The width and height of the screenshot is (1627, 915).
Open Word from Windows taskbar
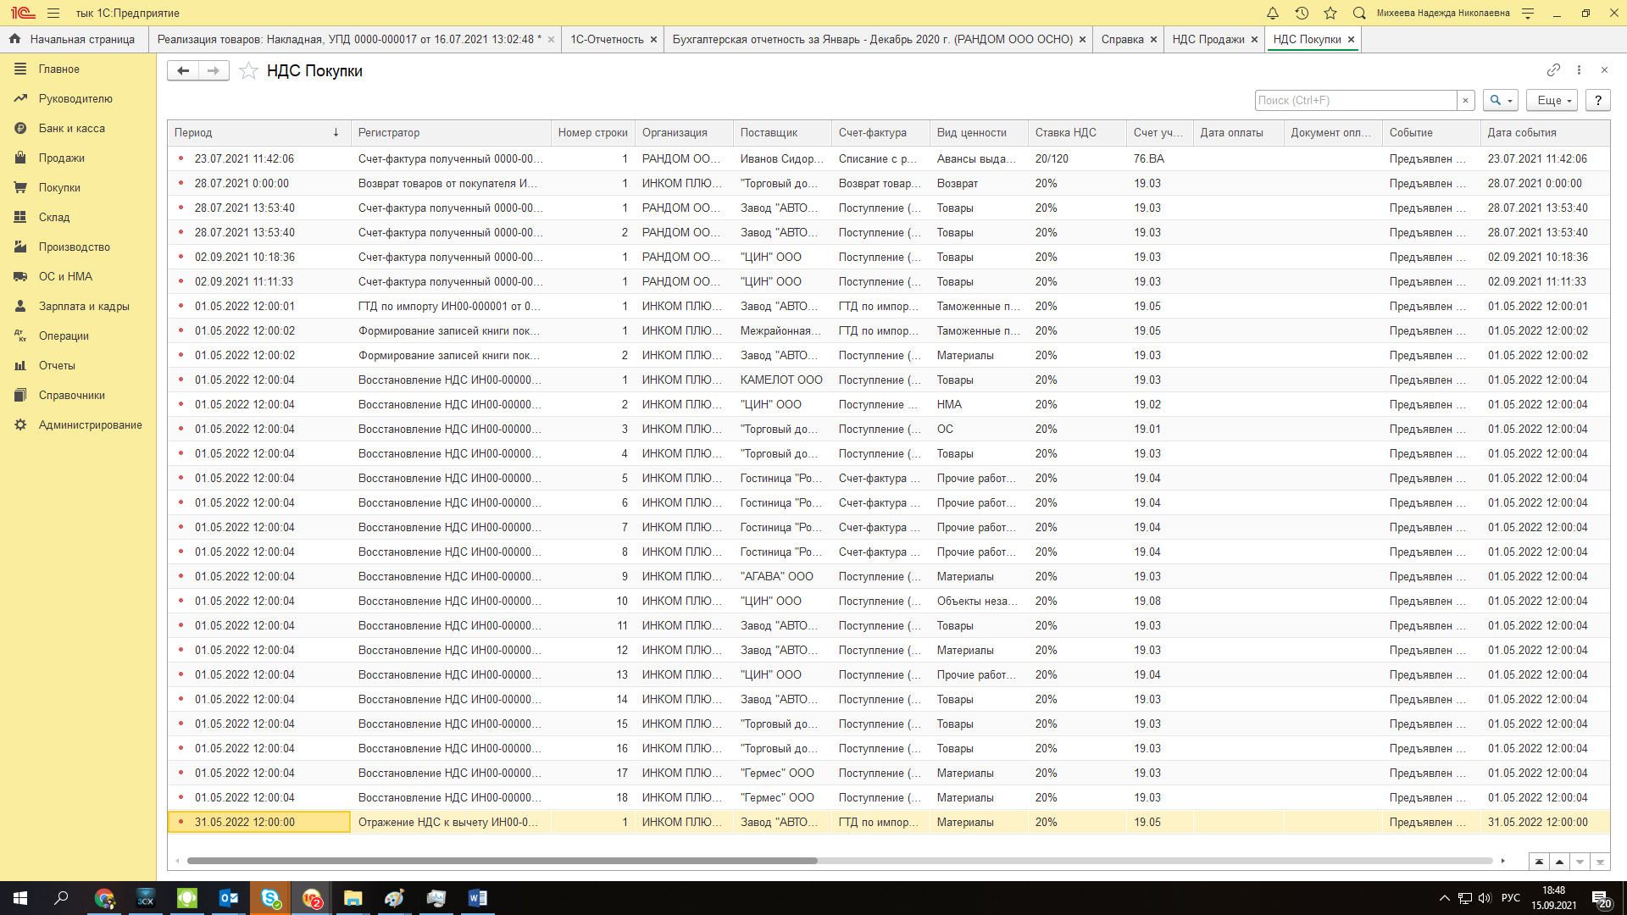click(477, 898)
